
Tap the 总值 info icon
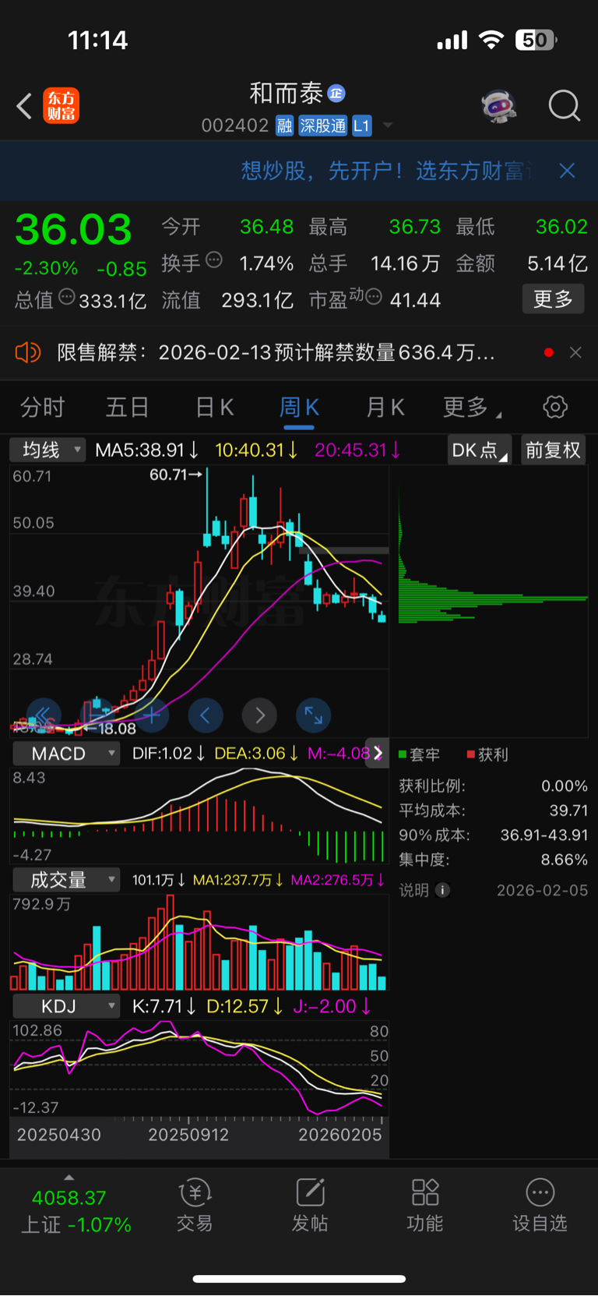[x=67, y=297]
